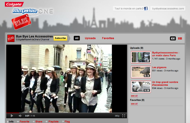Click see all under Uploads
The width and height of the screenshot is (190, 123).
[134, 96]
